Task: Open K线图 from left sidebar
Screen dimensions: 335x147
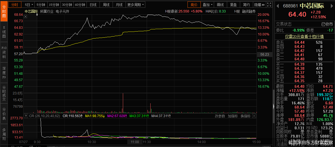Action: pos(4,32)
